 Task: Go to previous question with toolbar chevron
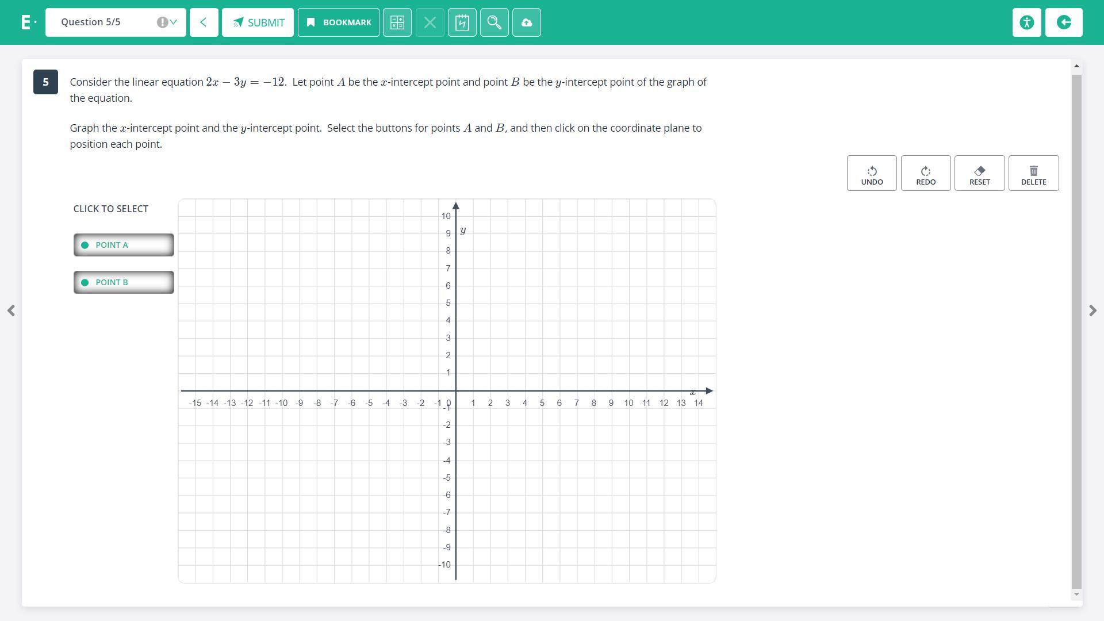204,22
